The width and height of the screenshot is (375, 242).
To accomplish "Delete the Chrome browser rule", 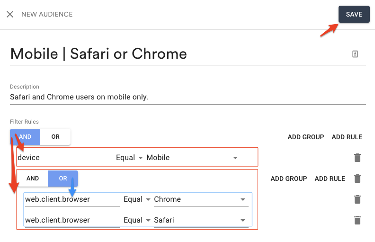I will [357, 199].
